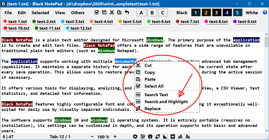Switch to the text-2.txt tab
The width and height of the screenshot is (269, 140).
[x=44, y=22]
